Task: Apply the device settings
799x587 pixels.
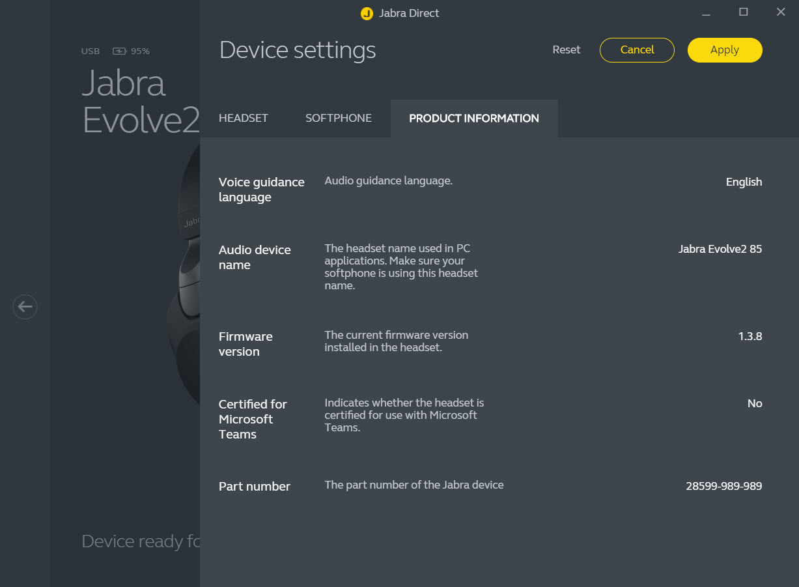Action: [x=725, y=50]
